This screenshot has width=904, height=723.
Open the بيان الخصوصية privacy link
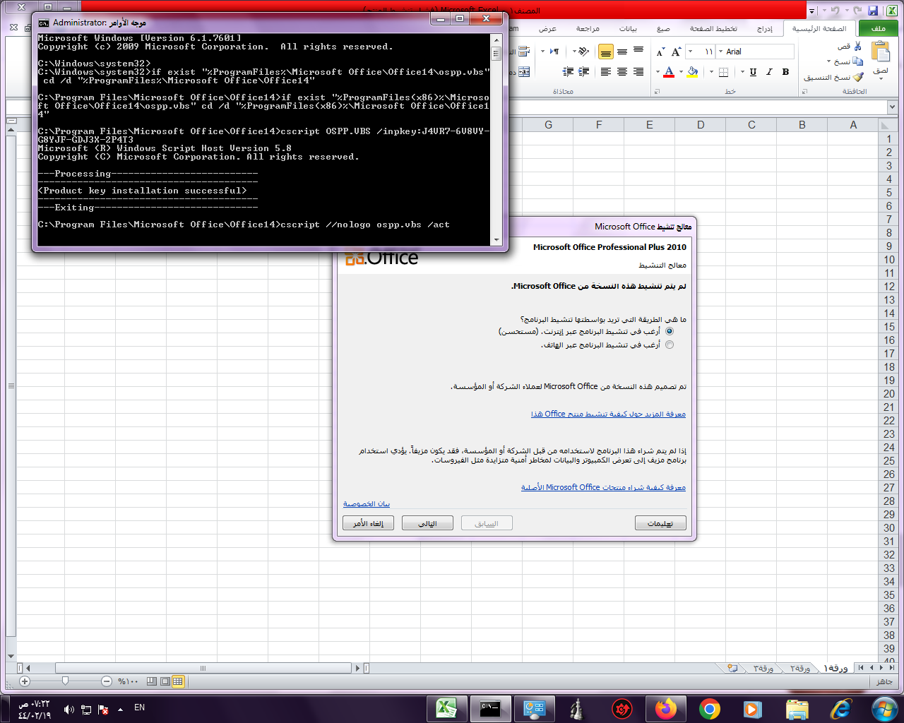click(x=367, y=504)
